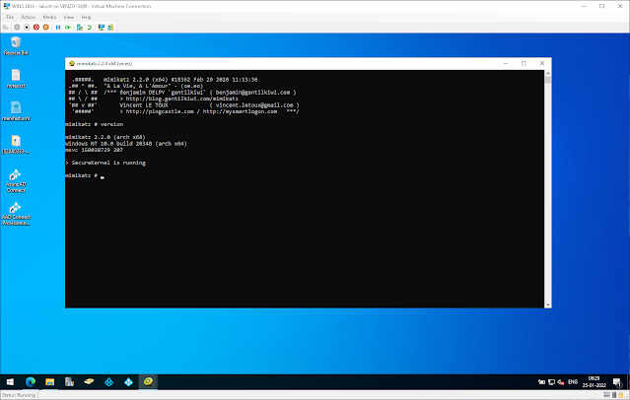Open the Windows Start menu
630x400 pixels.
click(10, 382)
